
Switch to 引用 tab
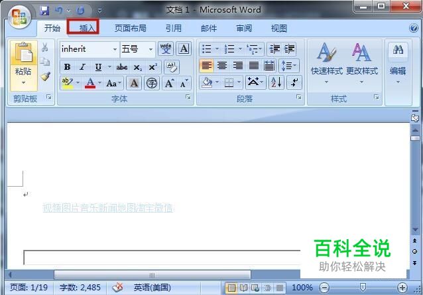(174, 28)
